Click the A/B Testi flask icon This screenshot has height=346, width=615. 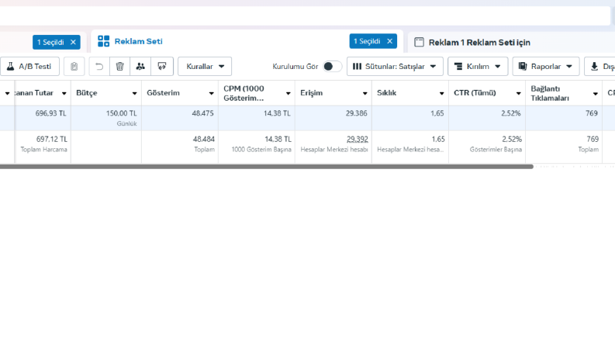click(11, 66)
